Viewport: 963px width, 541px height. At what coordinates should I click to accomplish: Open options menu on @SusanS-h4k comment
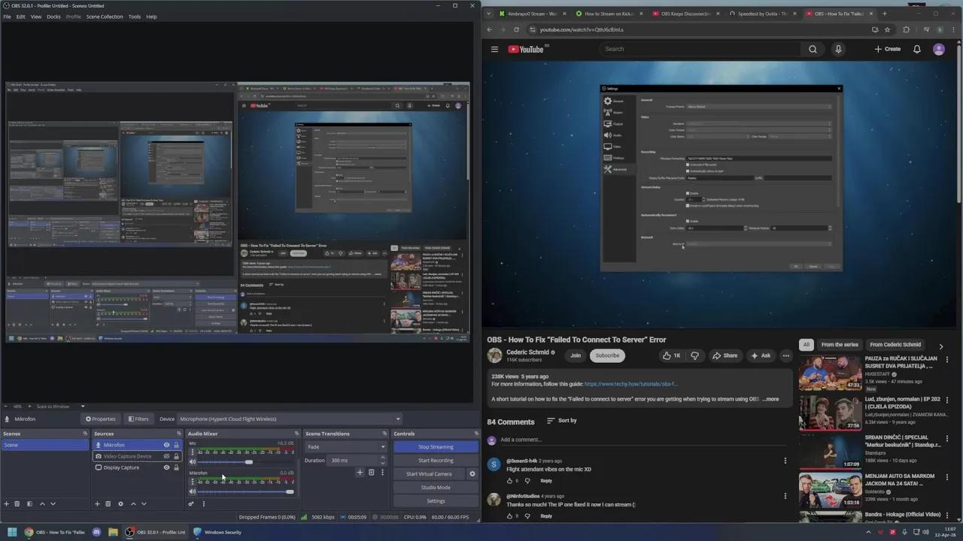(x=785, y=461)
